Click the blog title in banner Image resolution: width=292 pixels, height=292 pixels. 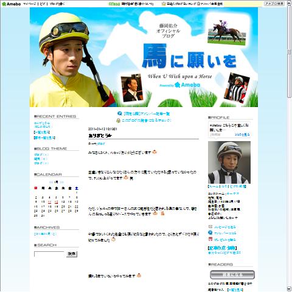(x=189, y=56)
